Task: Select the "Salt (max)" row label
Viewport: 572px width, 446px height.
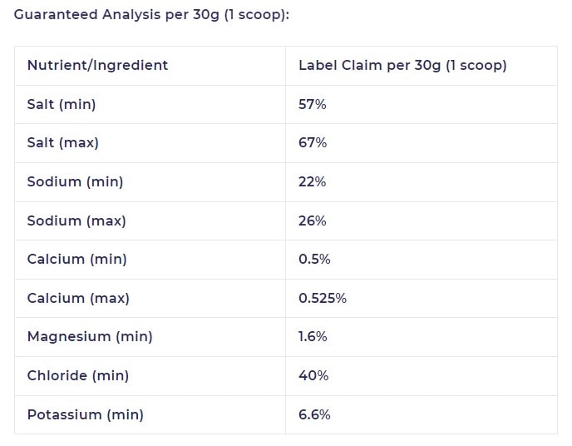Action: point(62,142)
